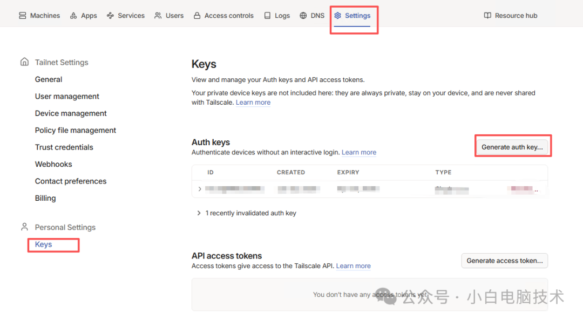Viewport: 583px width, 320px height.
Task: Select the Settings tab
Action: coord(352,16)
